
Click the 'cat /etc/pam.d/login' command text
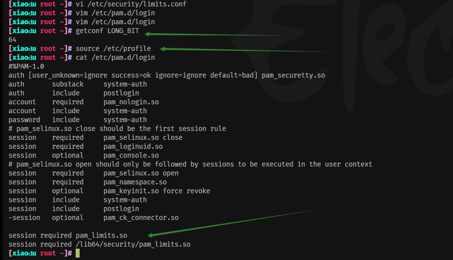(115, 57)
